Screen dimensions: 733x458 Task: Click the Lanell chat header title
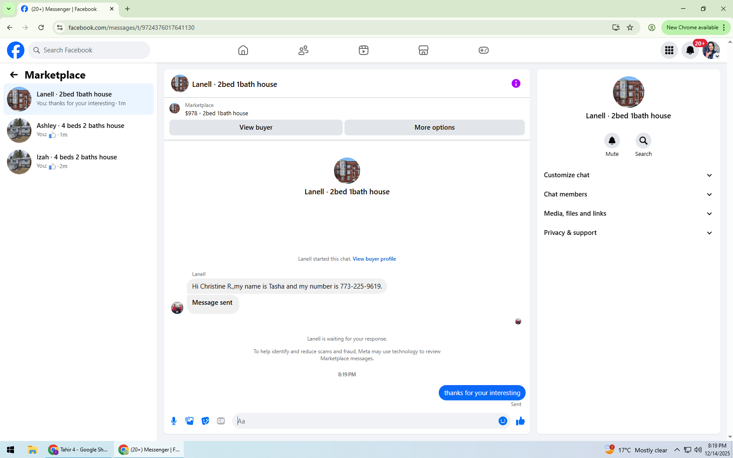(234, 84)
